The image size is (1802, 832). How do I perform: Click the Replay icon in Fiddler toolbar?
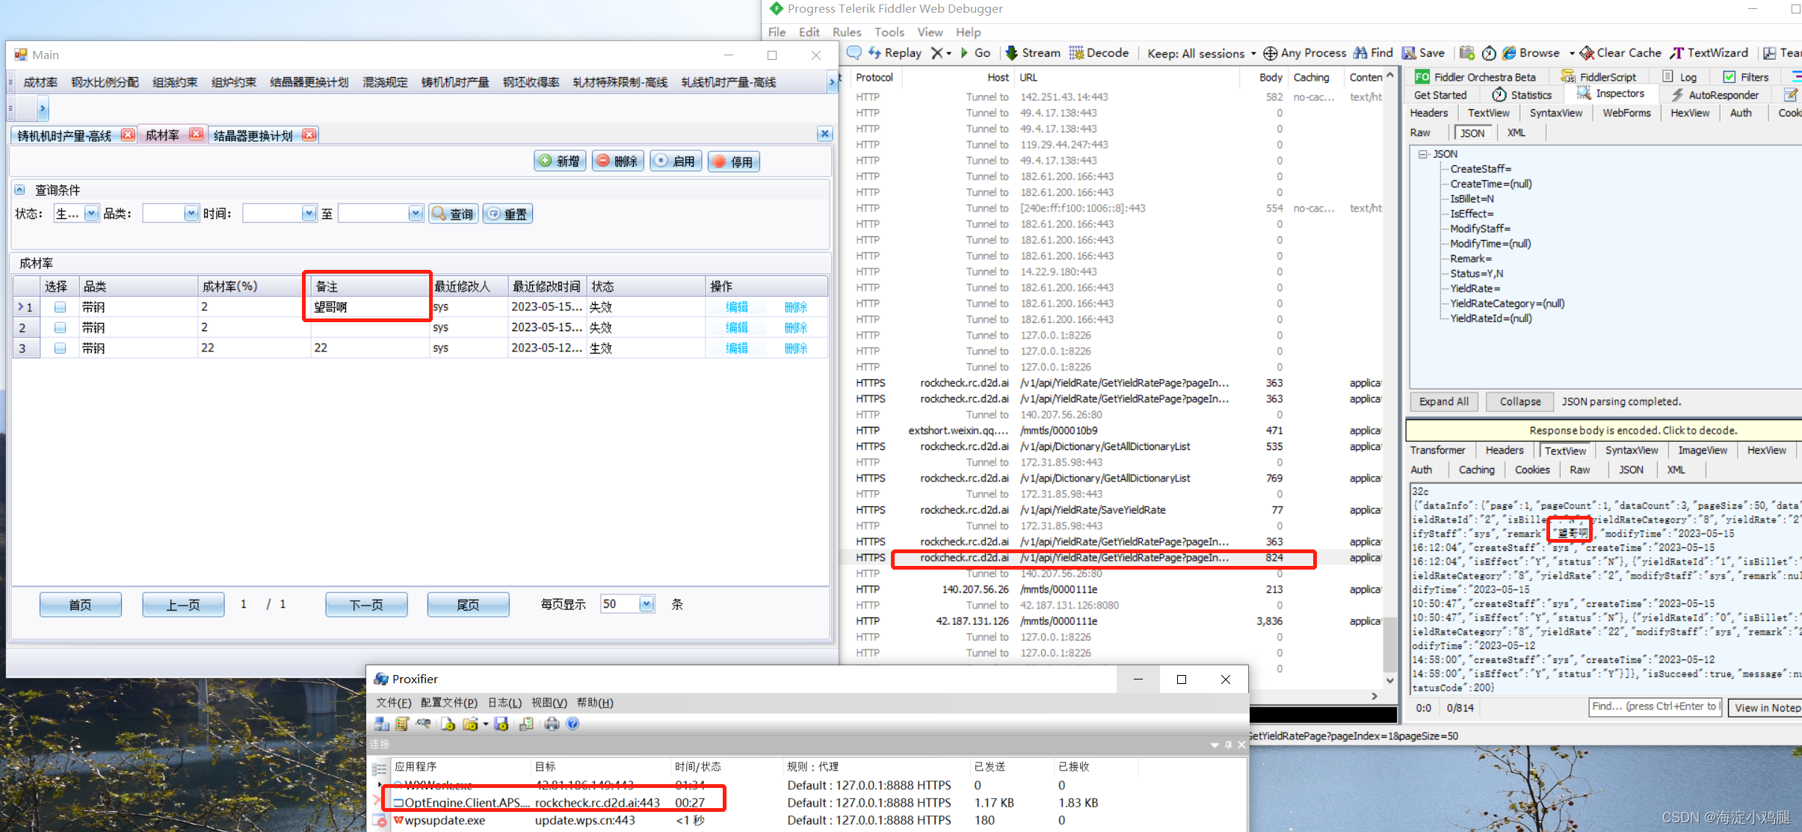coord(874,53)
